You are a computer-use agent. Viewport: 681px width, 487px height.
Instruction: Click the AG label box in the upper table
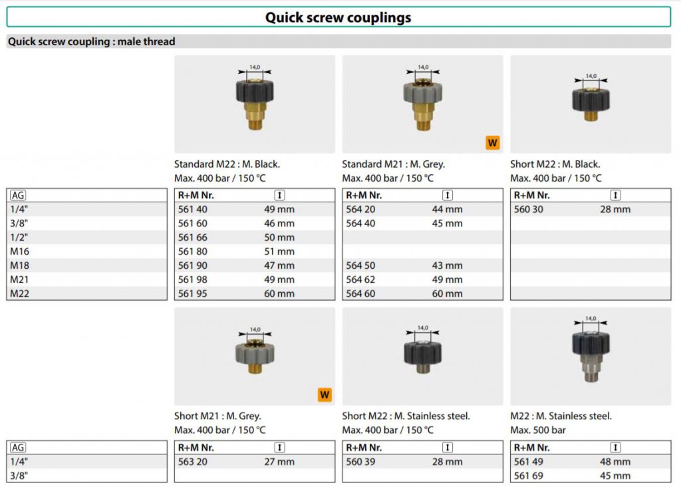point(18,196)
